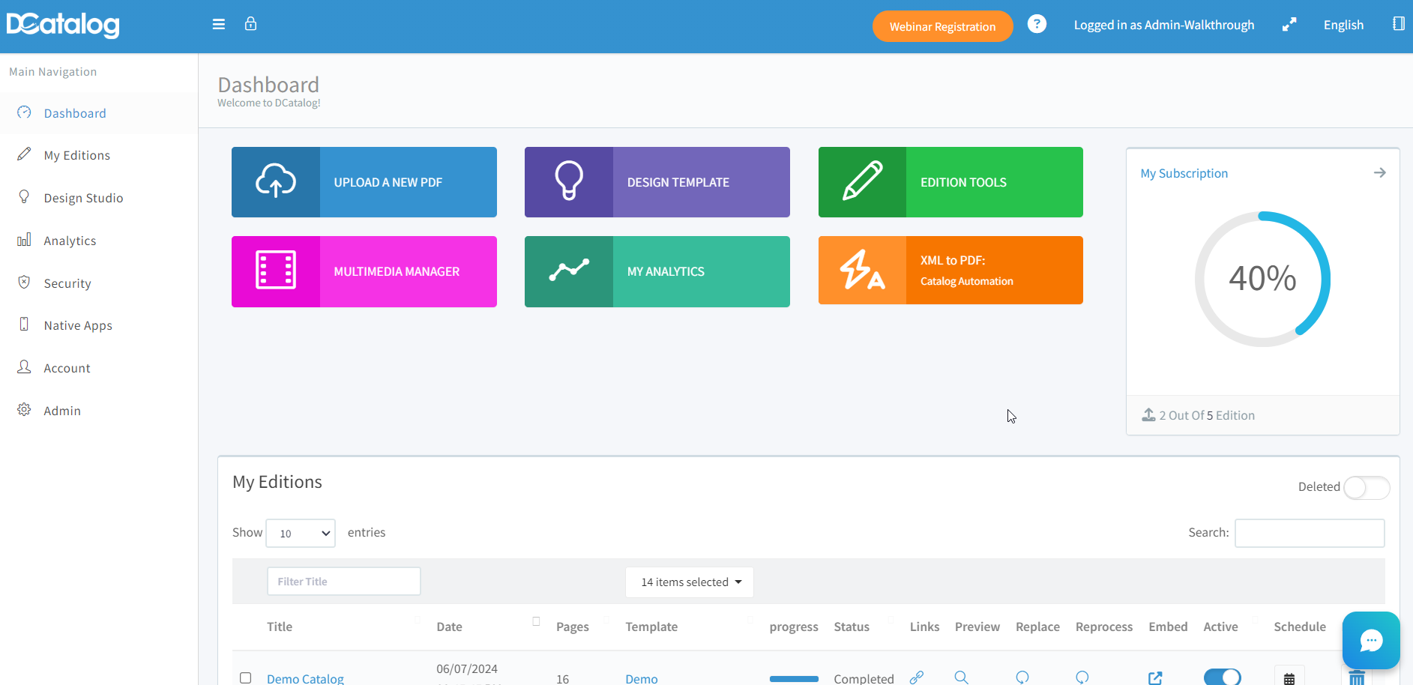Click the DCatalog logo
Screen dimensions: 1413x685
pyautogui.click(x=63, y=25)
